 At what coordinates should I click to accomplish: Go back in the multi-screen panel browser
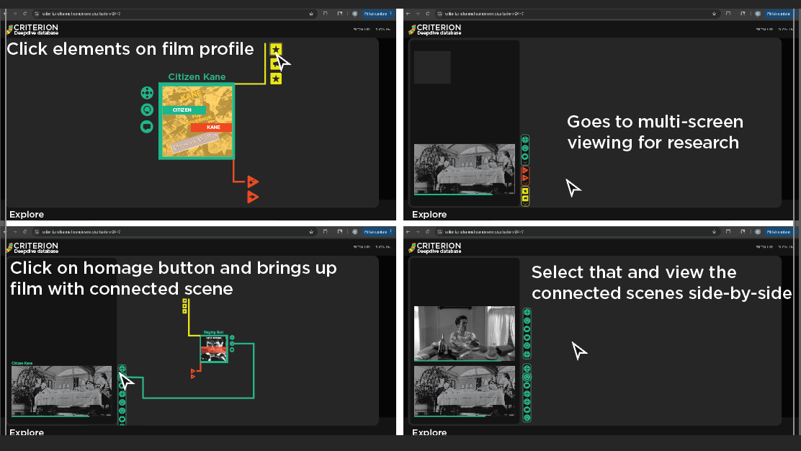click(408, 14)
